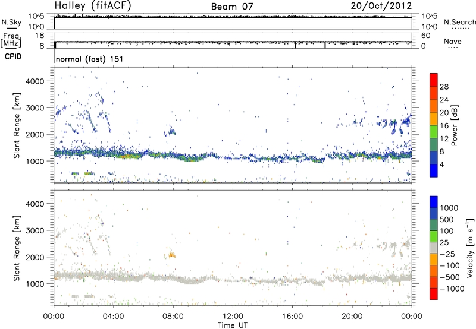Click the dotted line sample under N.Search
Image resolution: width=476 pixels, height=329 pixels.
click(x=461, y=29)
